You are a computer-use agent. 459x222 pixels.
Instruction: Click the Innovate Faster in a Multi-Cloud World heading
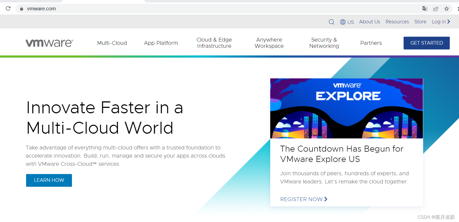click(105, 117)
